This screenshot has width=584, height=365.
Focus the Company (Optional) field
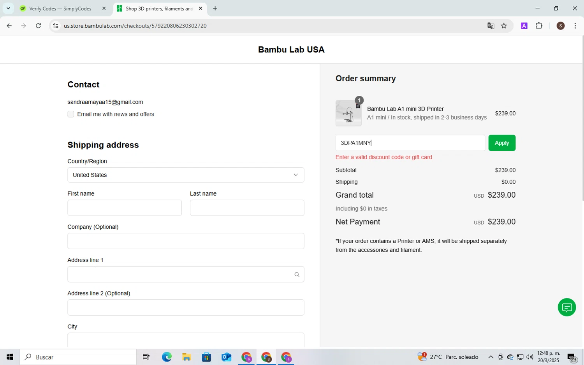(186, 241)
